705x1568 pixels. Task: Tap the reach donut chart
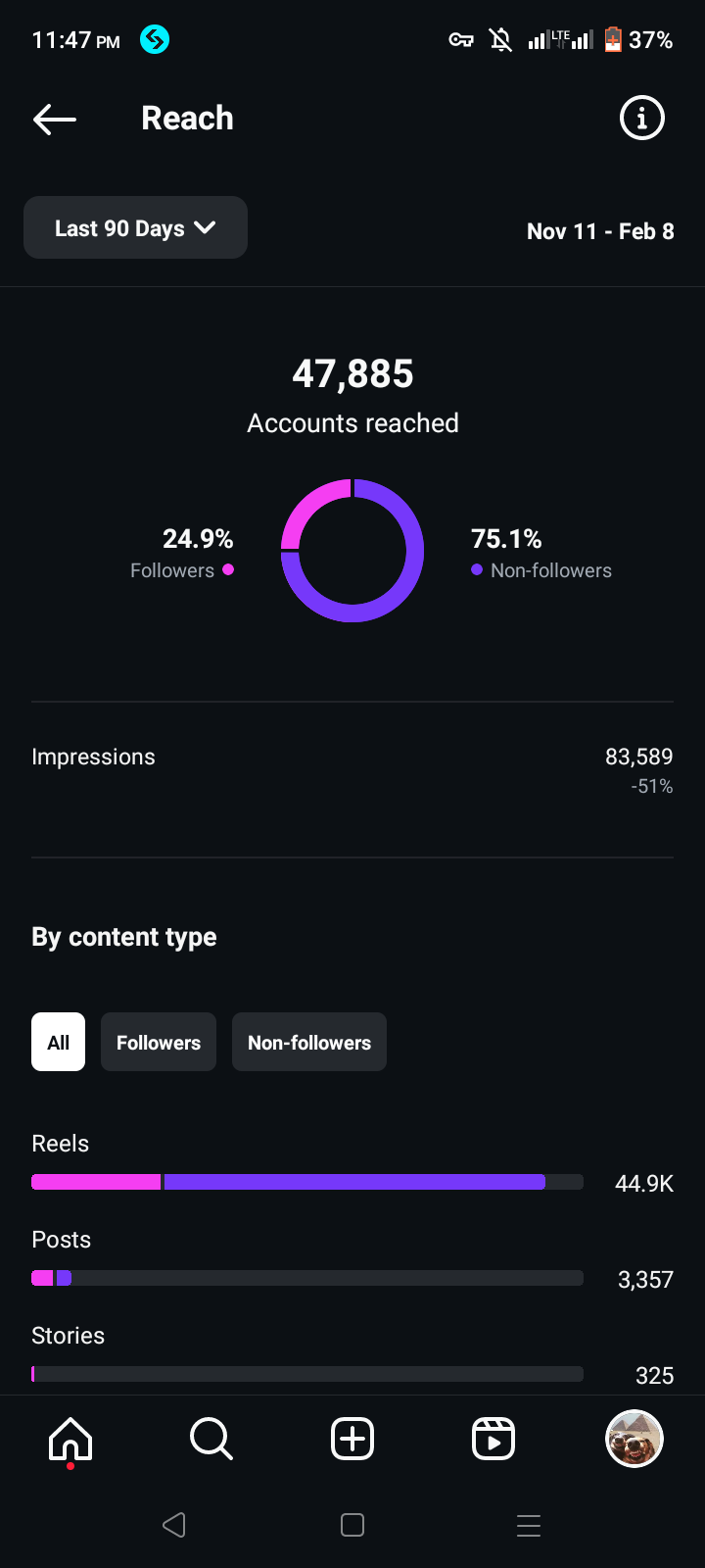352,551
